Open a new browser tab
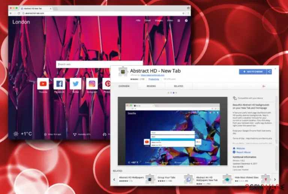288x194 pixels. coord(55,9)
